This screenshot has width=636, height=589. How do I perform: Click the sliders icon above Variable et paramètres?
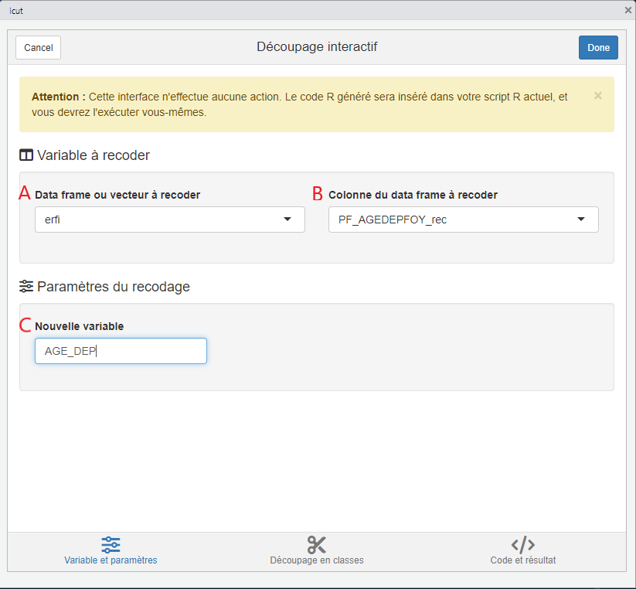point(111,544)
